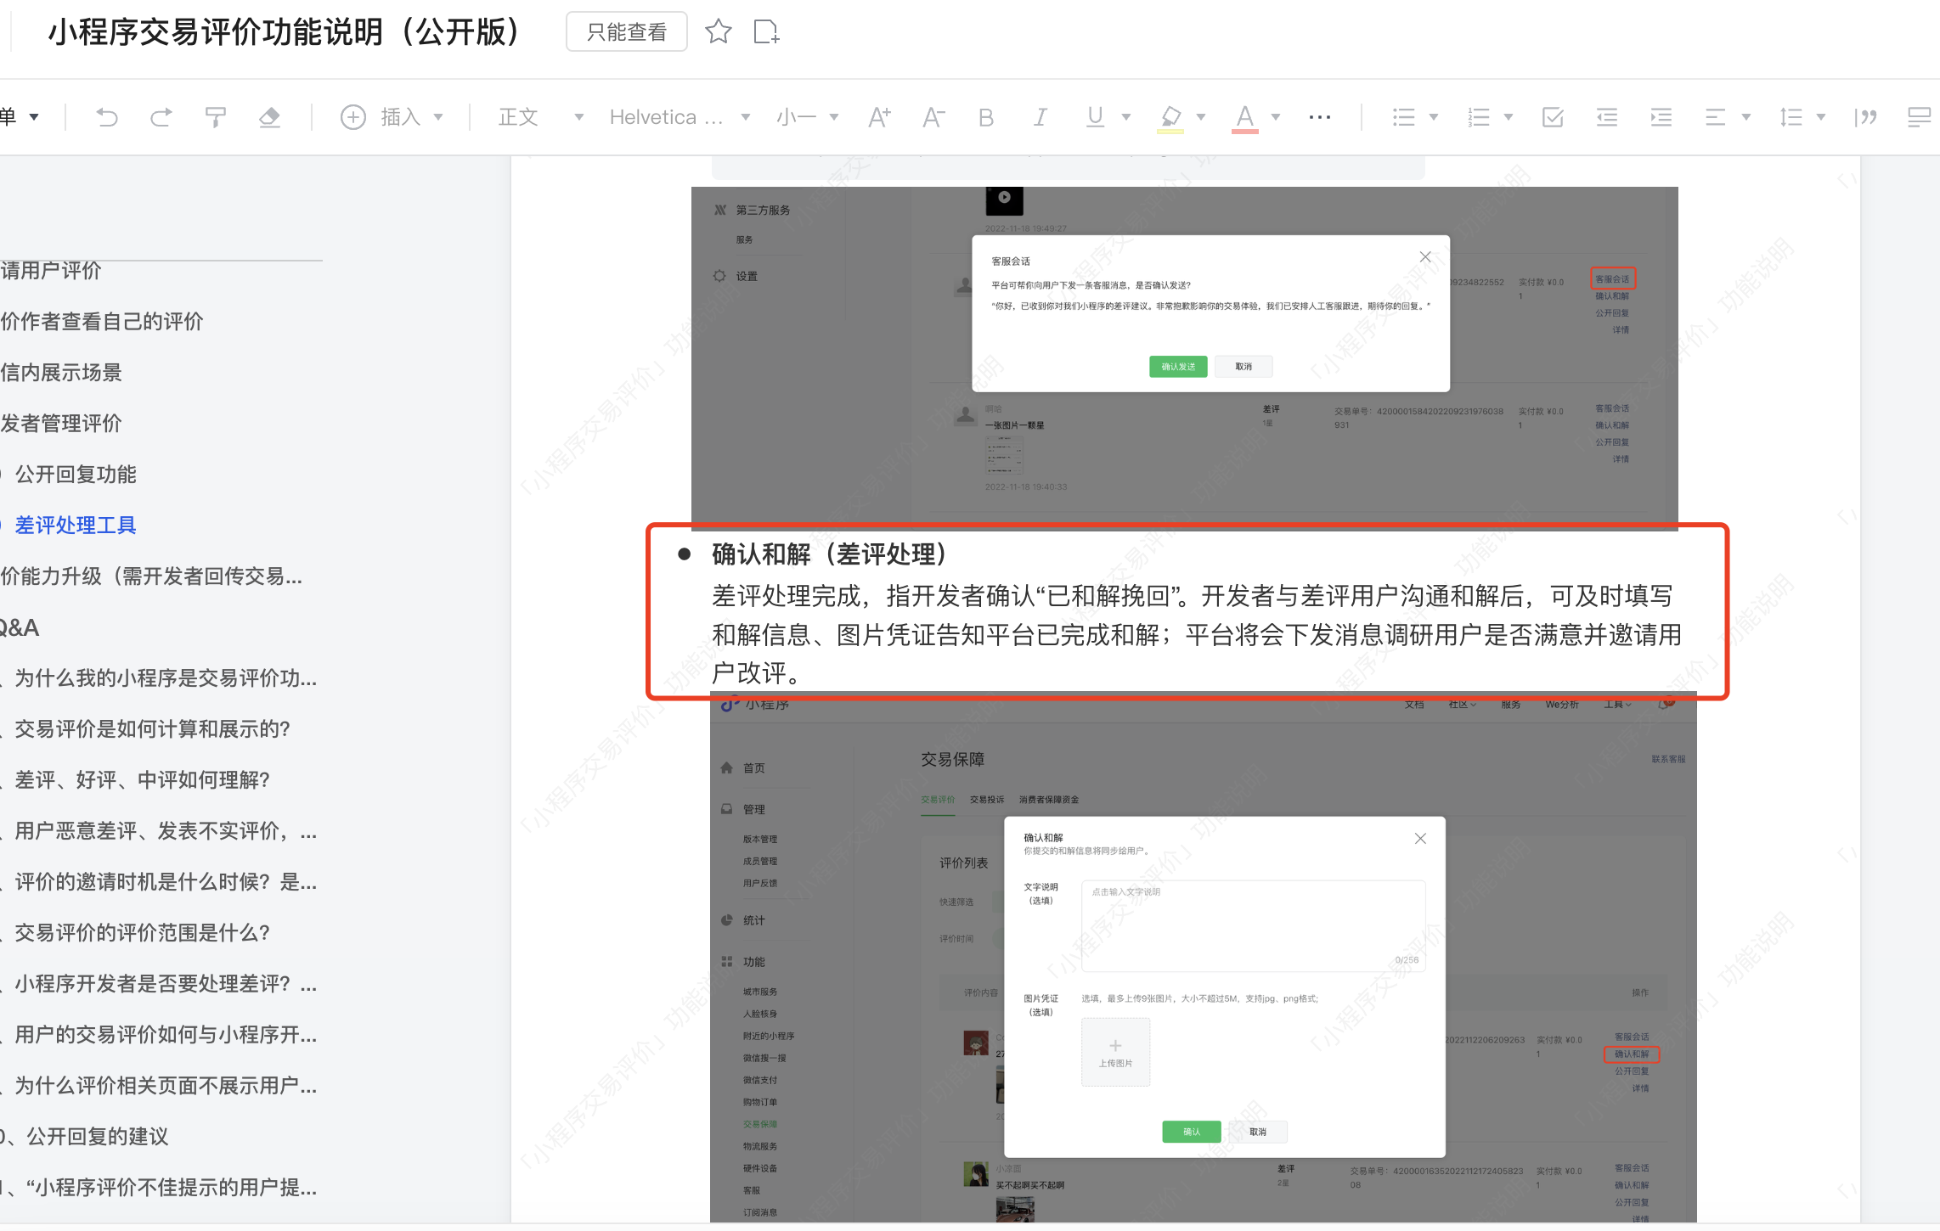Star this document as favorite
Viewport: 1940px width, 1231px height.
(719, 32)
